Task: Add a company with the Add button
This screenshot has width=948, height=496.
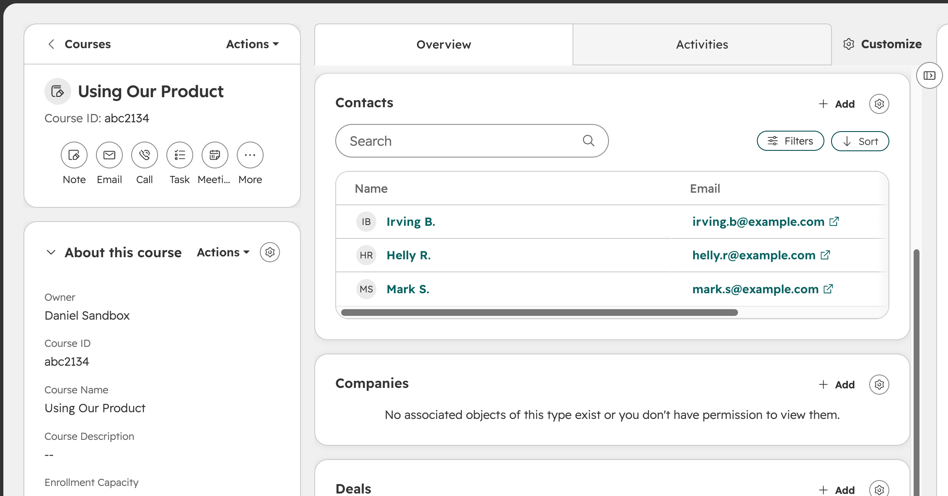Action: click(837, 385)
